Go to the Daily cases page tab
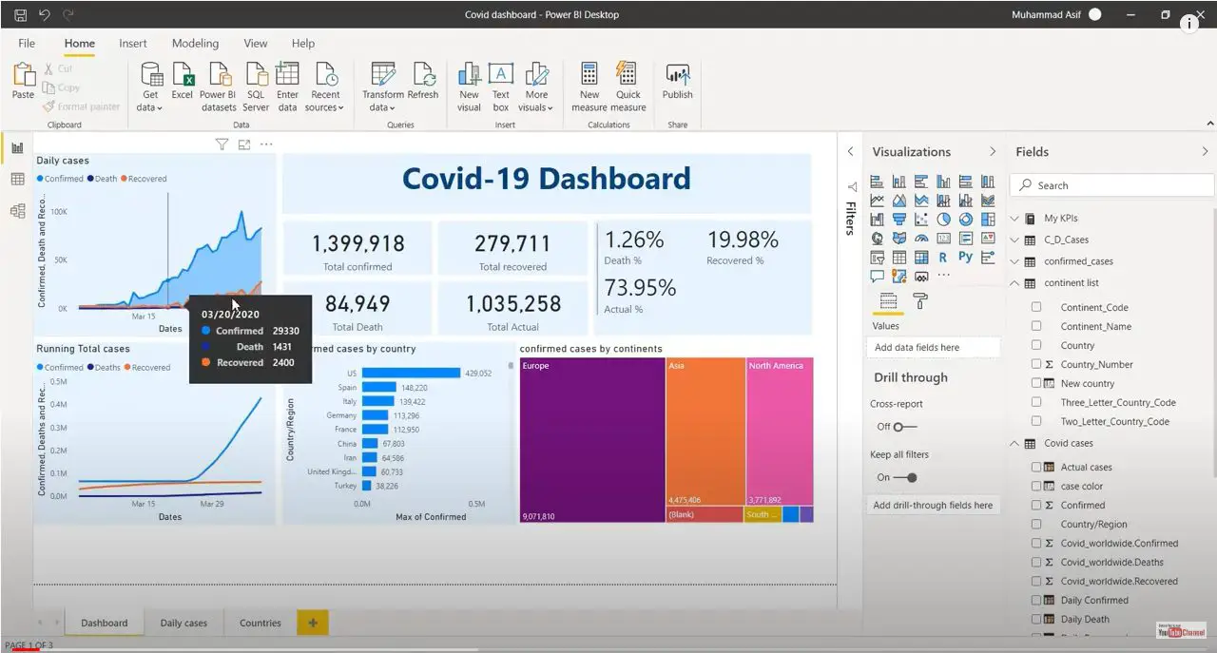The image size is (1217, 653). (184, 623)
